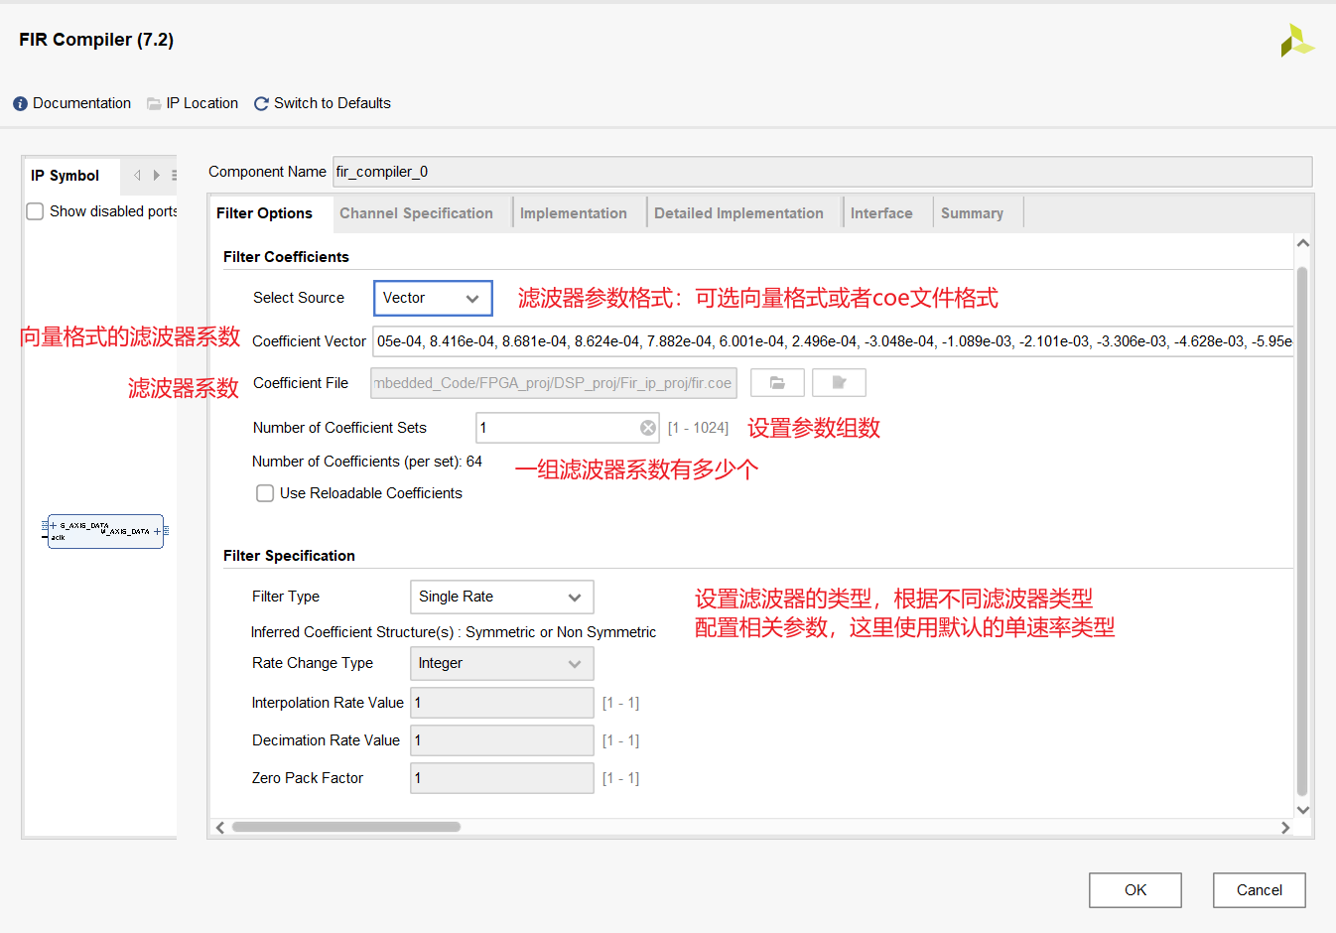Image resolution: width=1336 pixels, height=933 pixels.
Task: View the Summary tab
Action: point(972,213)
